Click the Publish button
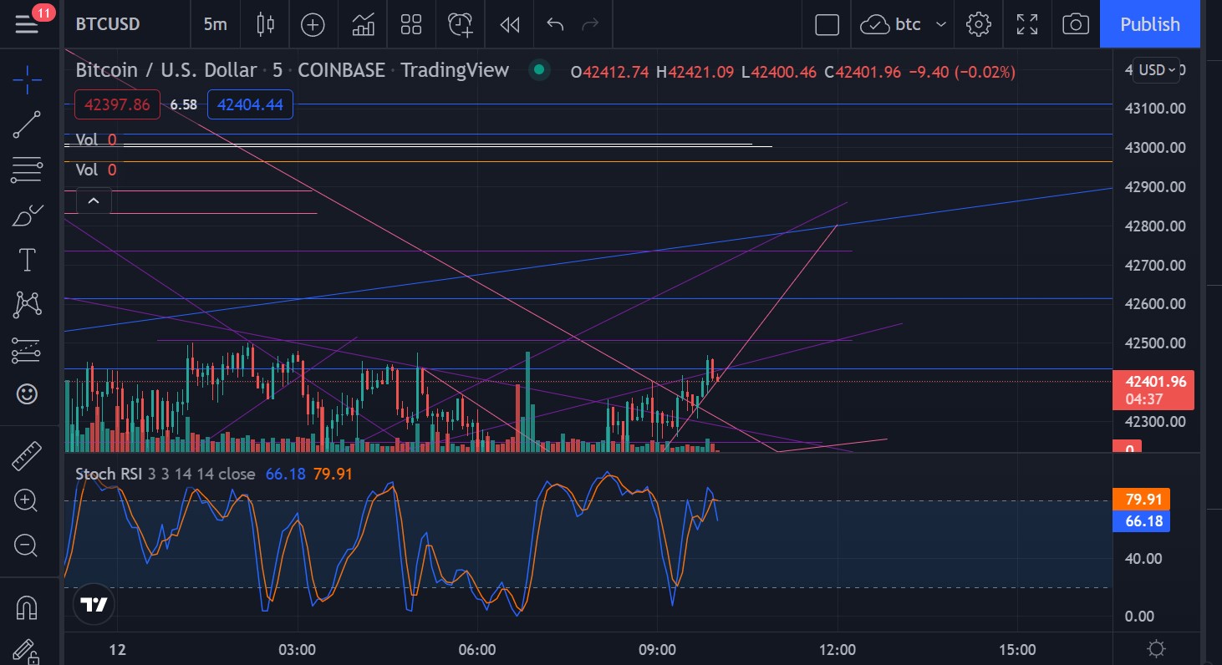1222x665 pixels. (1150, 24)
